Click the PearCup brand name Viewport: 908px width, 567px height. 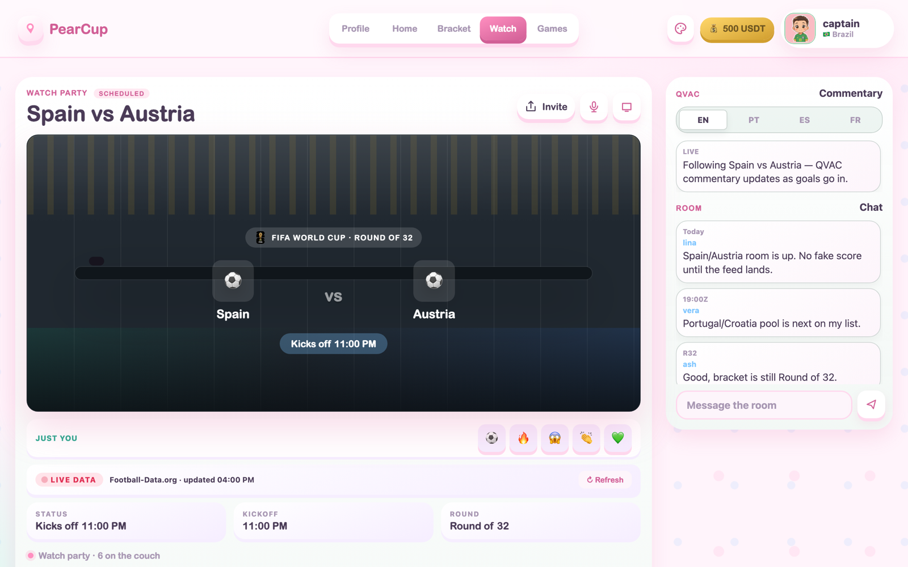point(78,29)
